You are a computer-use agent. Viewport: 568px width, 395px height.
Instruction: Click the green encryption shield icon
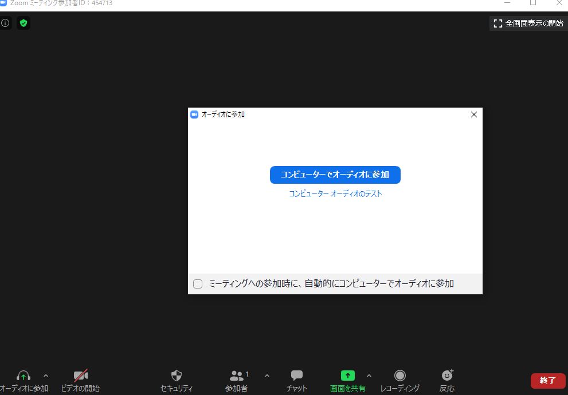(23, 23)
